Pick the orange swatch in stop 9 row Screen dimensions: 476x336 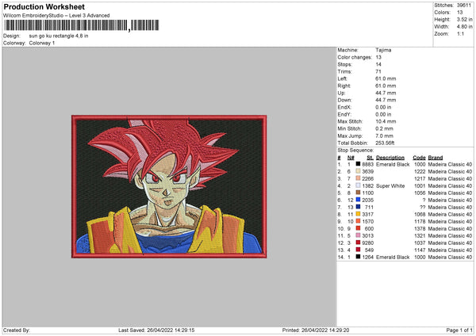[358, 221]
